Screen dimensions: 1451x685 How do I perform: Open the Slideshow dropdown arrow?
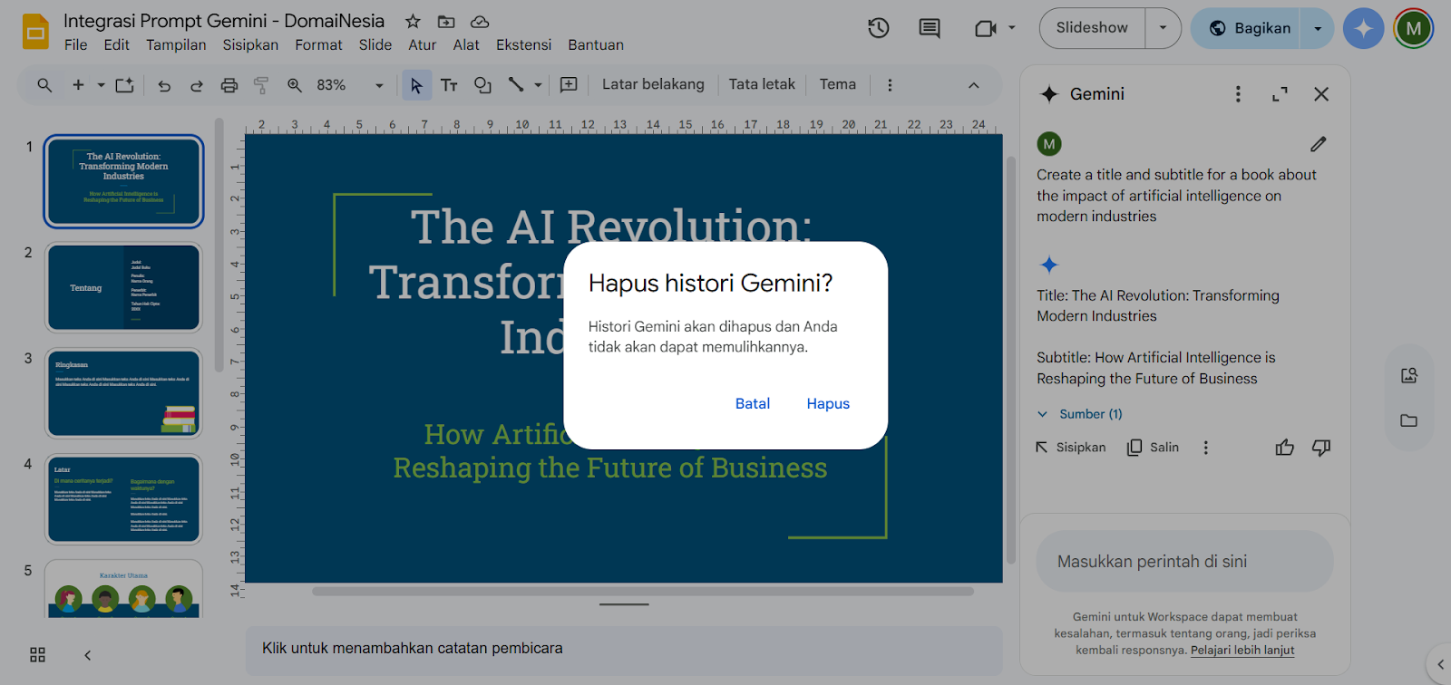[1163, 28]
